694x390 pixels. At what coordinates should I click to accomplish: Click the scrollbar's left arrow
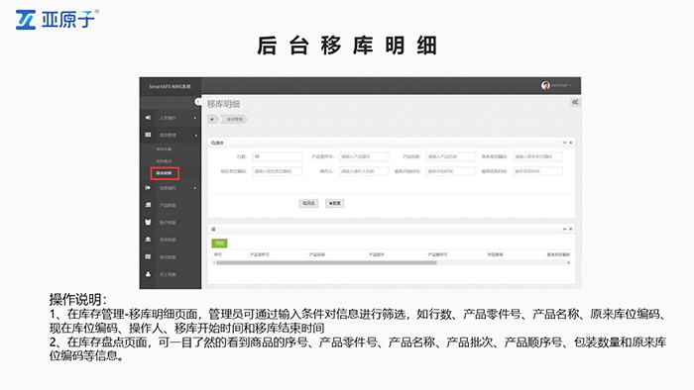(x=214, y=262)
